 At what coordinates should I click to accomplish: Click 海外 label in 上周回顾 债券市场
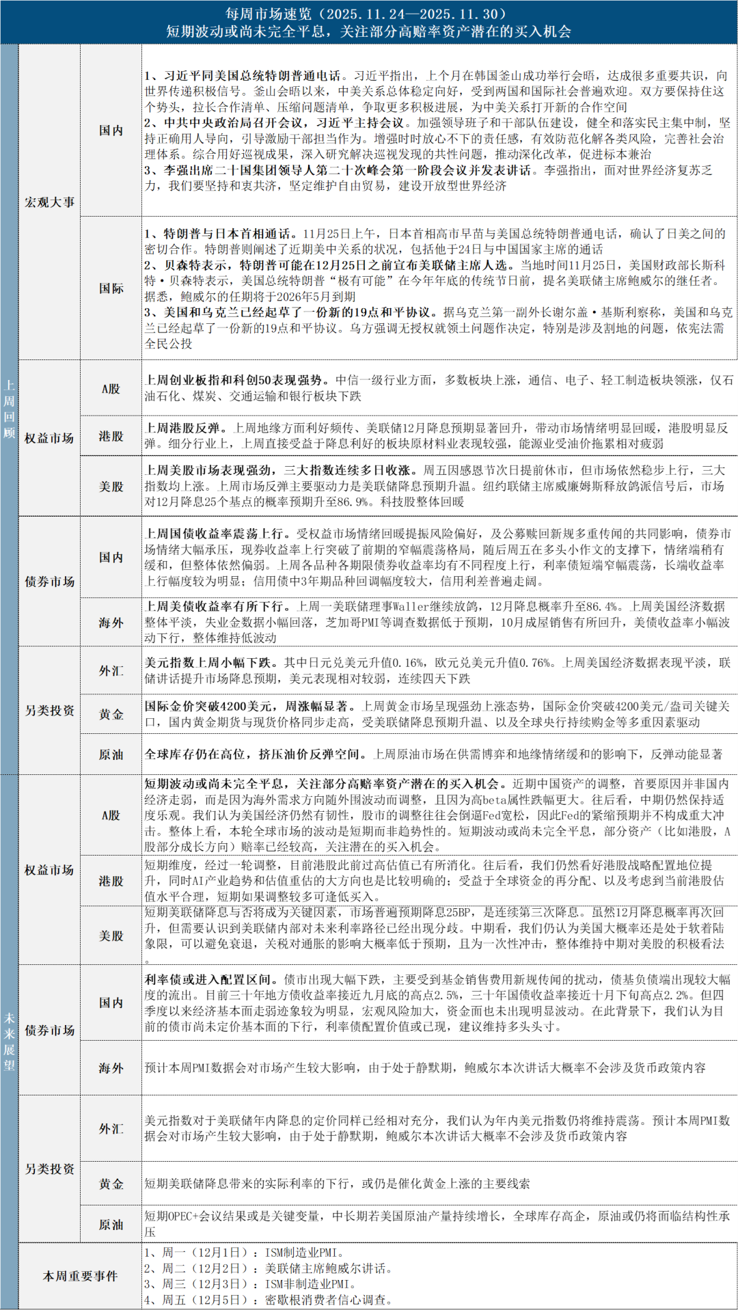coord(111,623)
